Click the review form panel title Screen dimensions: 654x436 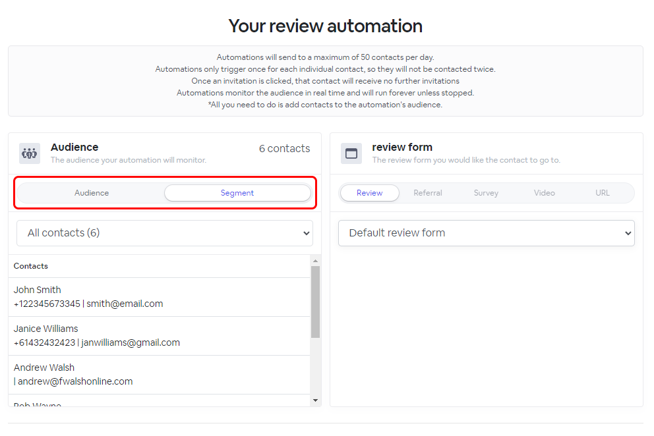[x=402, y=148]
